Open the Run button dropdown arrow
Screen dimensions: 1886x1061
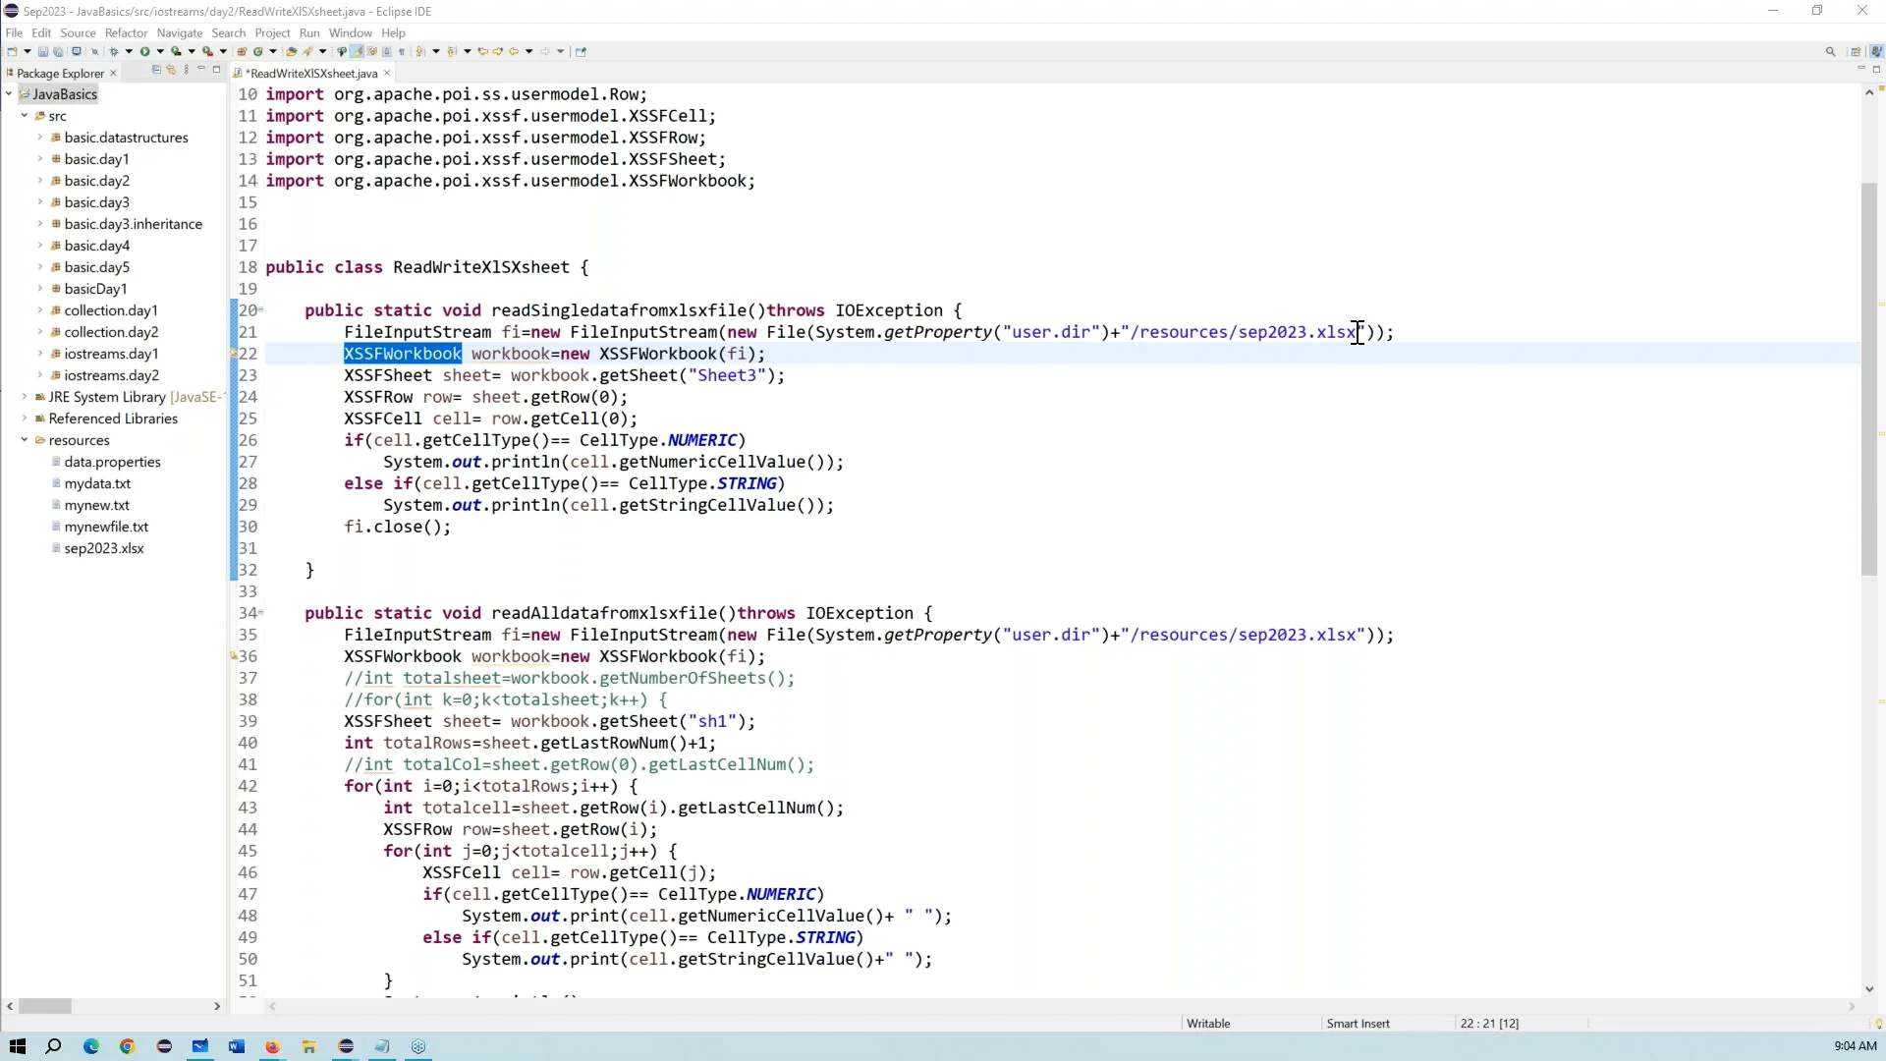point(161,51)
